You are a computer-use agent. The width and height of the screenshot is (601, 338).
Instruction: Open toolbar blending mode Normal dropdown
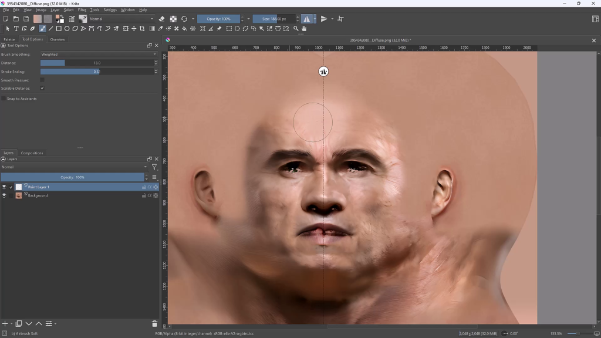pos(121,19)
